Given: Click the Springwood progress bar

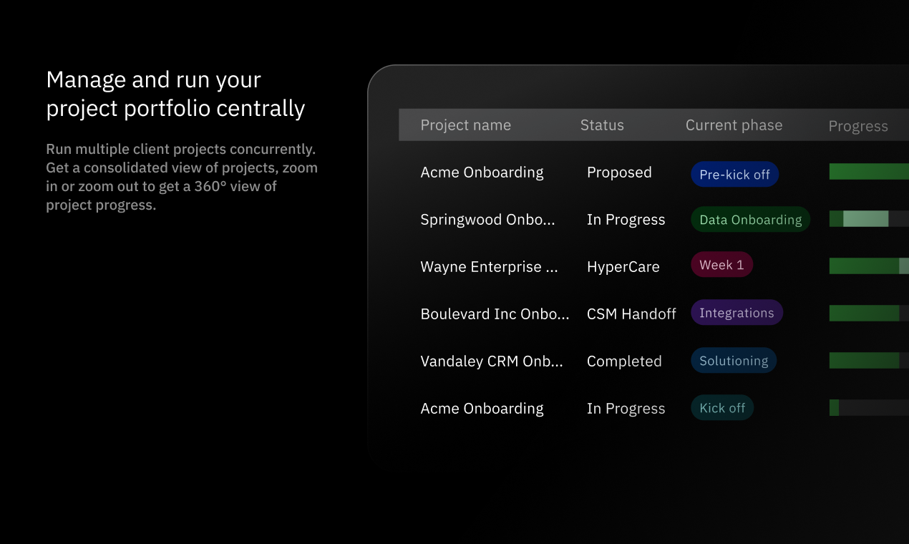Looking at the screenshot, I should 869,219.
